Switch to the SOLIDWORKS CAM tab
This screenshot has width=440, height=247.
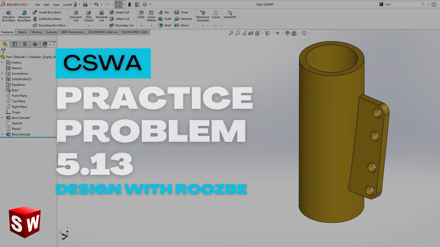point(134,32)
